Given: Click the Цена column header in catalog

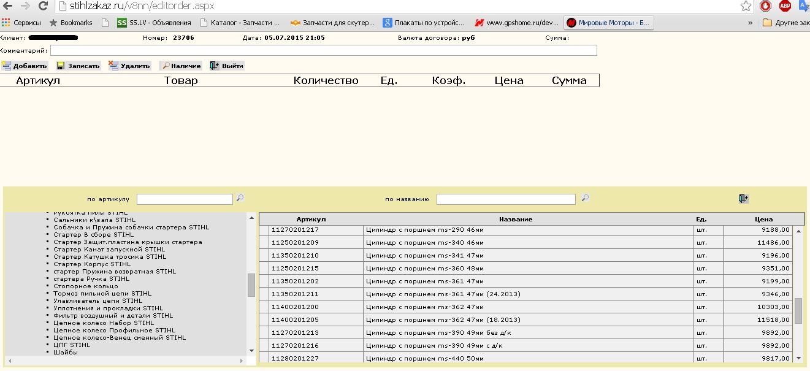Looking at the screenshot, I should point(763,219).
